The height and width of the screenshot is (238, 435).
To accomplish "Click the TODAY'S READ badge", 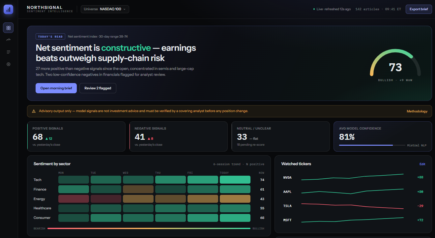I will tap(50, 37).
